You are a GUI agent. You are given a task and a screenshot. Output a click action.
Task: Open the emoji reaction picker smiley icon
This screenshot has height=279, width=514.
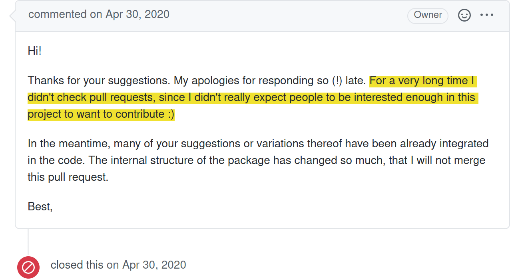click(x=464, y=15)
